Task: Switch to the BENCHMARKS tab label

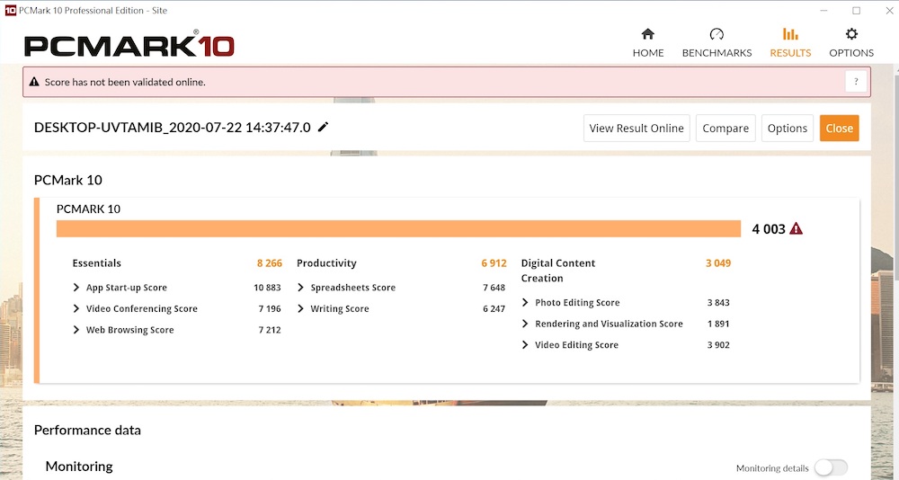Action: [717, 53]
